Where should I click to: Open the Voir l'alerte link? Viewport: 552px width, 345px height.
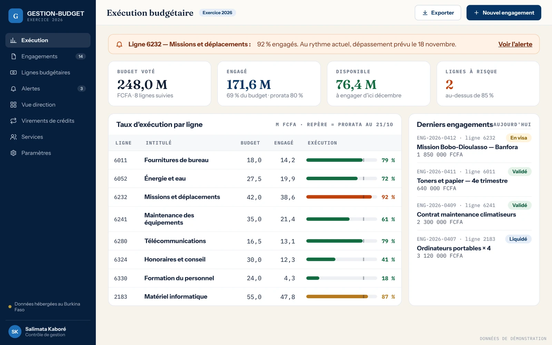pyautogui.click(x=515, y=44)
